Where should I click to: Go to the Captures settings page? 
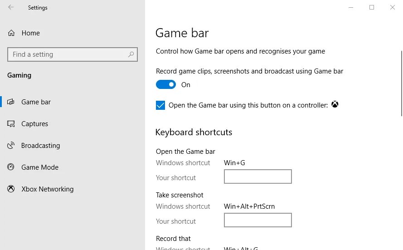pyautogui.click(x=35, y=124)
